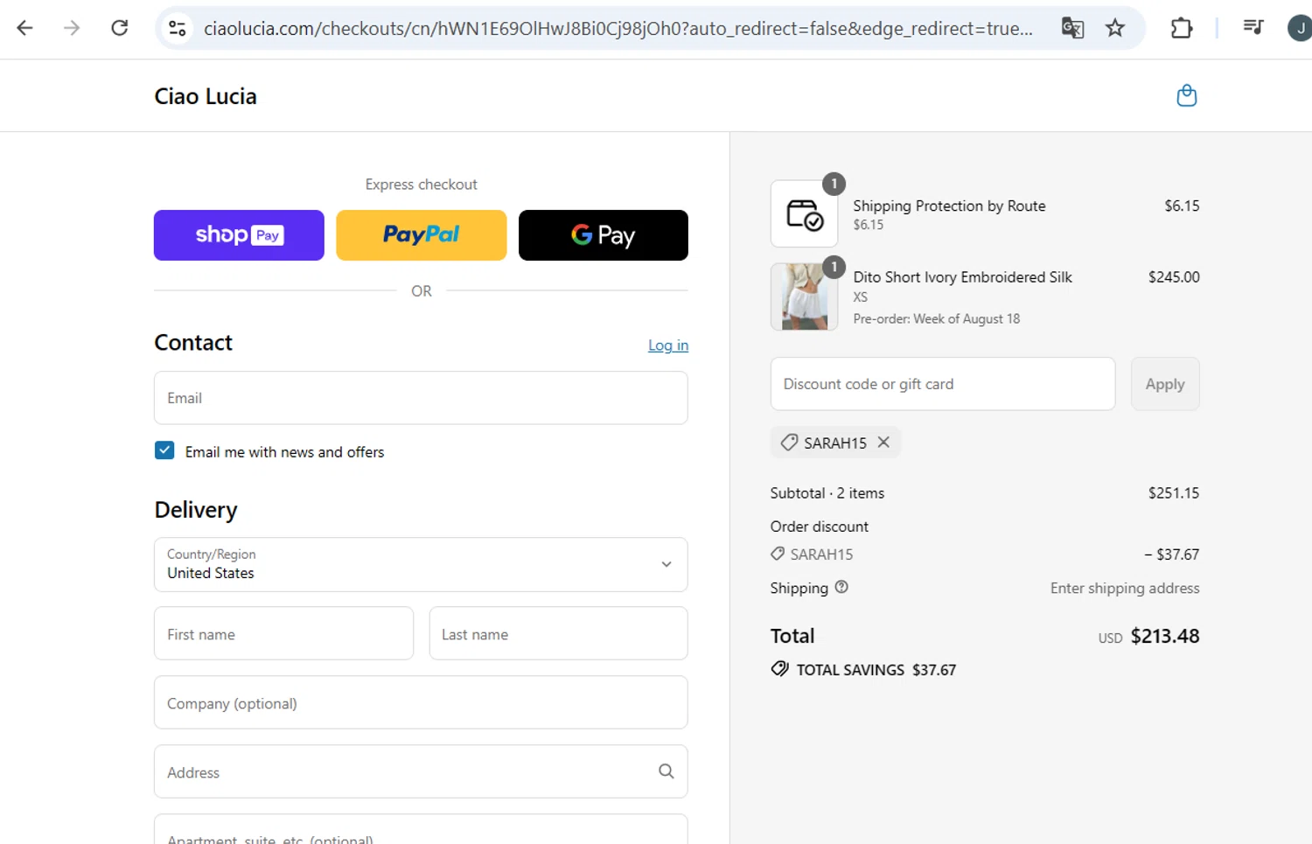Pay with Shop Pay express checkout
Viewport: 1312px width, 844px height.
(239, 235)
